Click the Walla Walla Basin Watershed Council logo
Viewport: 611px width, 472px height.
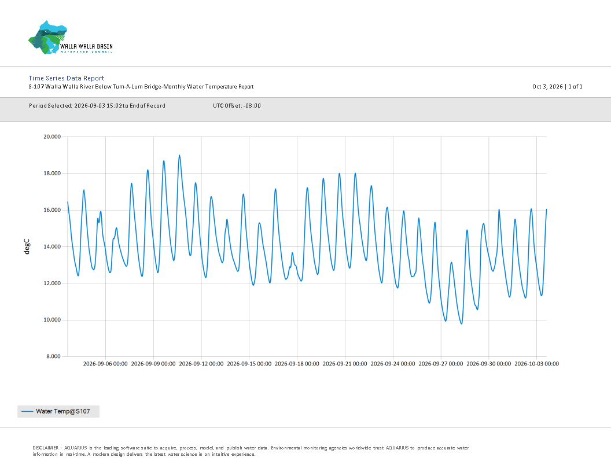(71, 38)
